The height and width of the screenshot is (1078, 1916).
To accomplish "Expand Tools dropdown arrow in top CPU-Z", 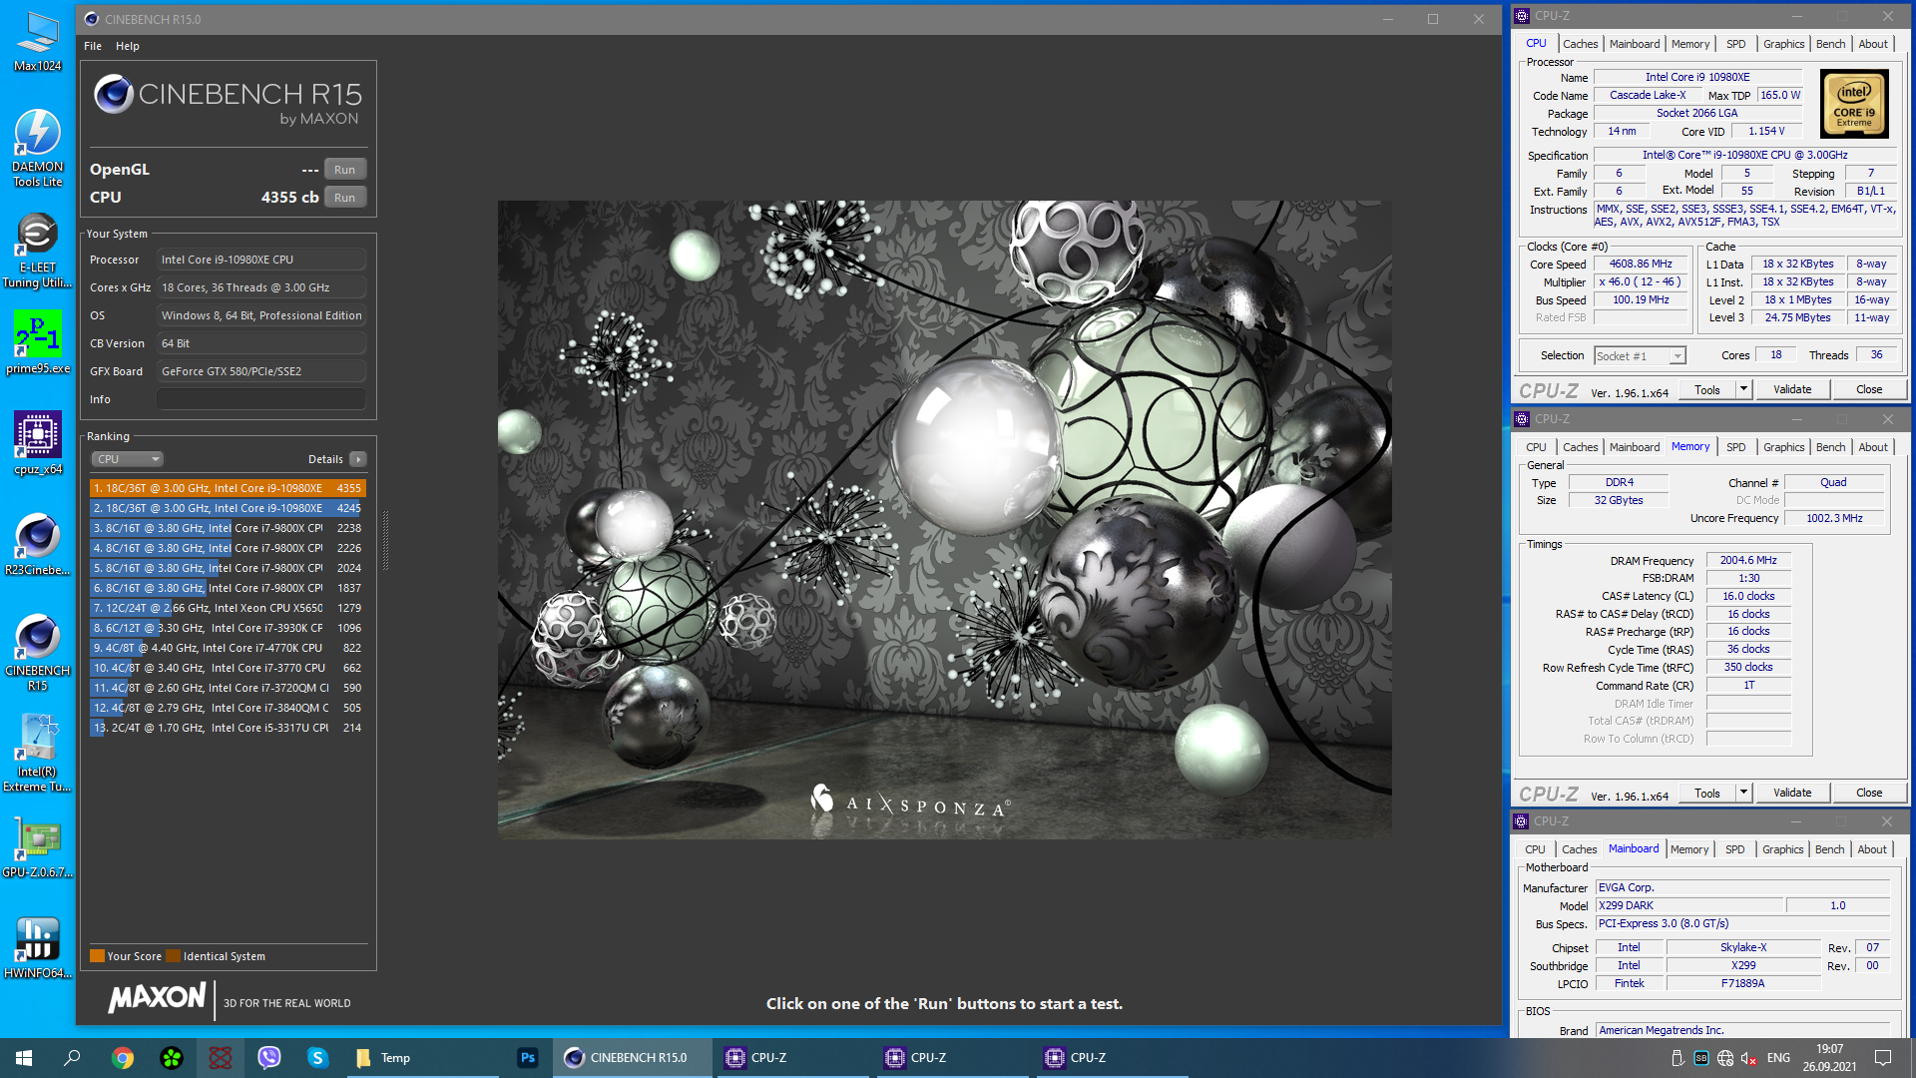I will [x=1743, y=390].
